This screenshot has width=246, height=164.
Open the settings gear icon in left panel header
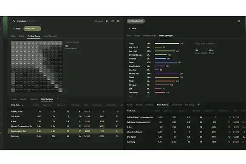tap(118, 21)
